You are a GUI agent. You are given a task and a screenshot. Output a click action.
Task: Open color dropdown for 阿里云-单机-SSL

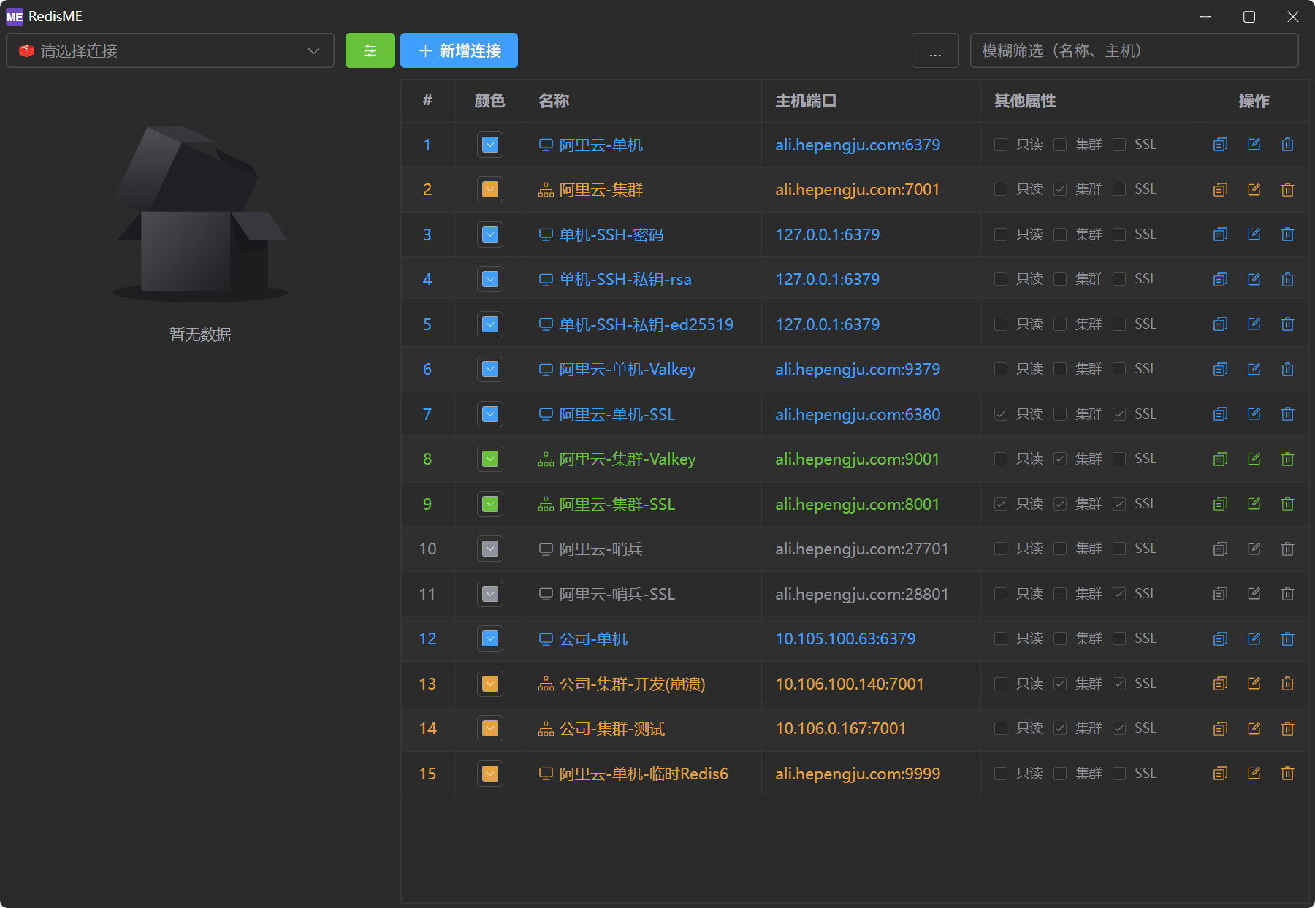click(x=490, y=414)
